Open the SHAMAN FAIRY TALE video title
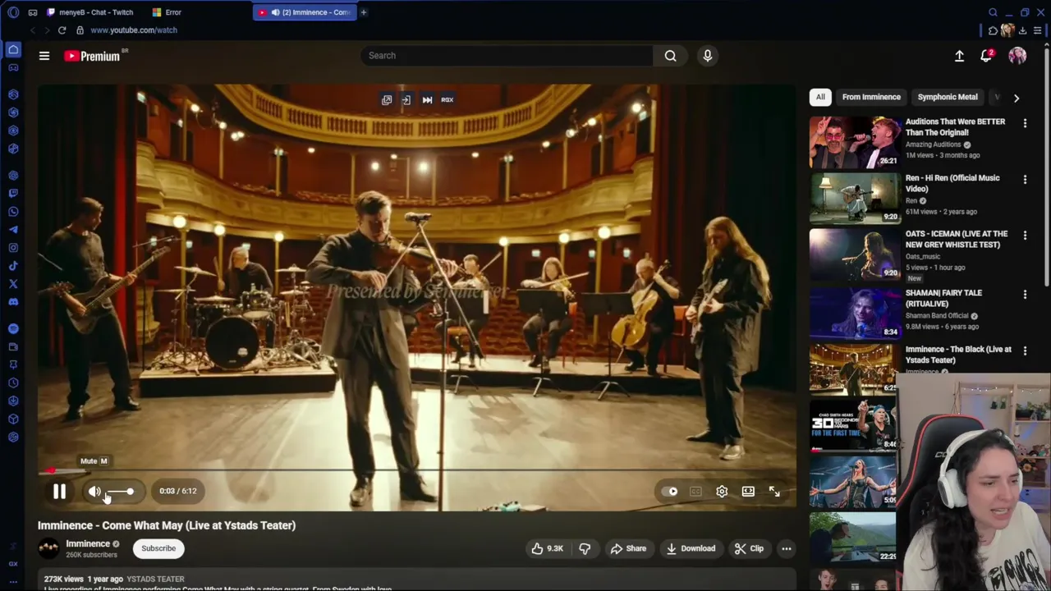Viewport: 1051px width, 591px height. 944,298
